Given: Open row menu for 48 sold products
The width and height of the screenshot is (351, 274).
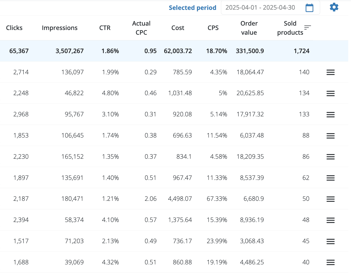Looking at the screenshot, I should coord(330,220).
